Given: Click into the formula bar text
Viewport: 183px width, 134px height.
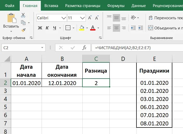Looking at the screenshot, I should tap(123, 48).
